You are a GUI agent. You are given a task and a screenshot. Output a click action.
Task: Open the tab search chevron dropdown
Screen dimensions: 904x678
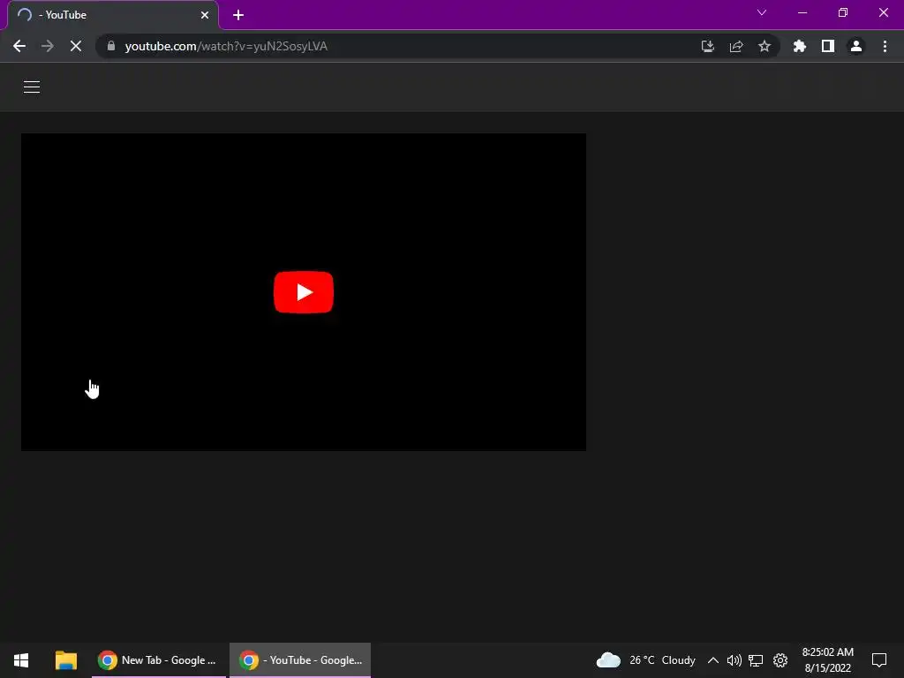point(762,12)
